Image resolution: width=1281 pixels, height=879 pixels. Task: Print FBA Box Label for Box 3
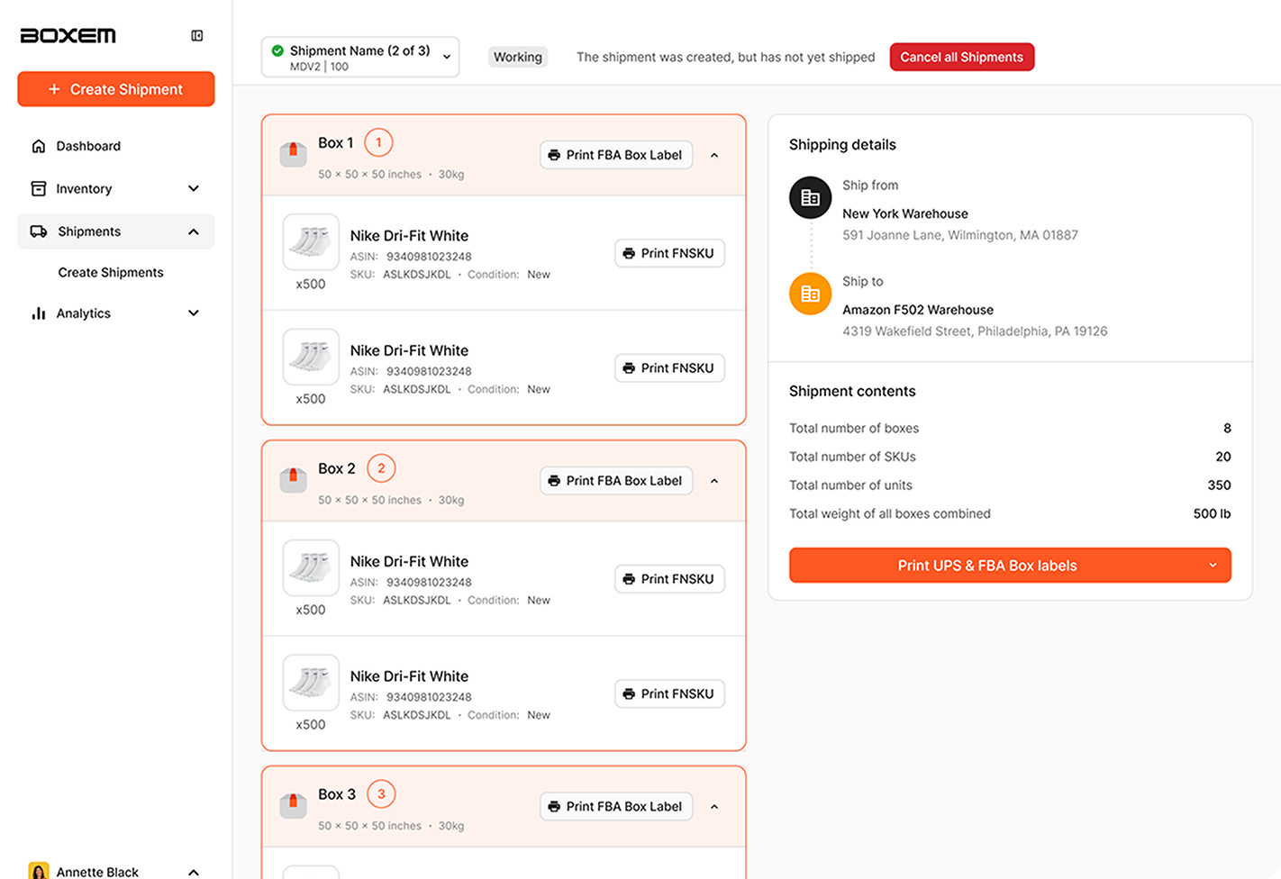click(x=616, y=806)
